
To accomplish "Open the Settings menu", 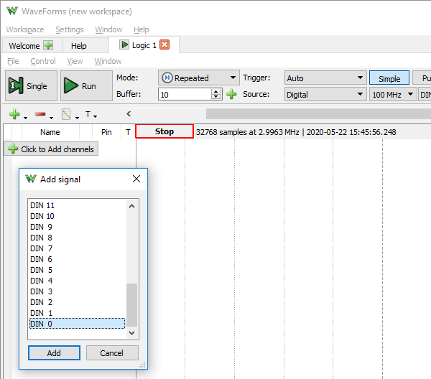I will (70, 29).
